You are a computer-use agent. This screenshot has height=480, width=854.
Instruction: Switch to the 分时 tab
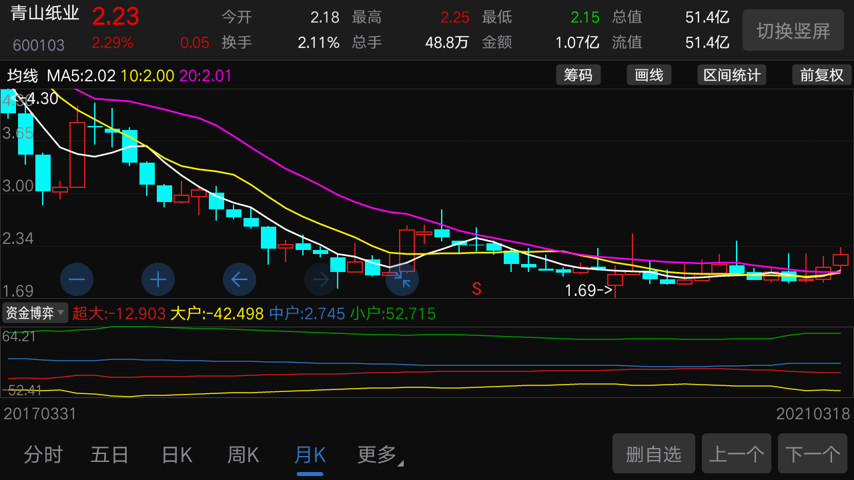[43, 455]
